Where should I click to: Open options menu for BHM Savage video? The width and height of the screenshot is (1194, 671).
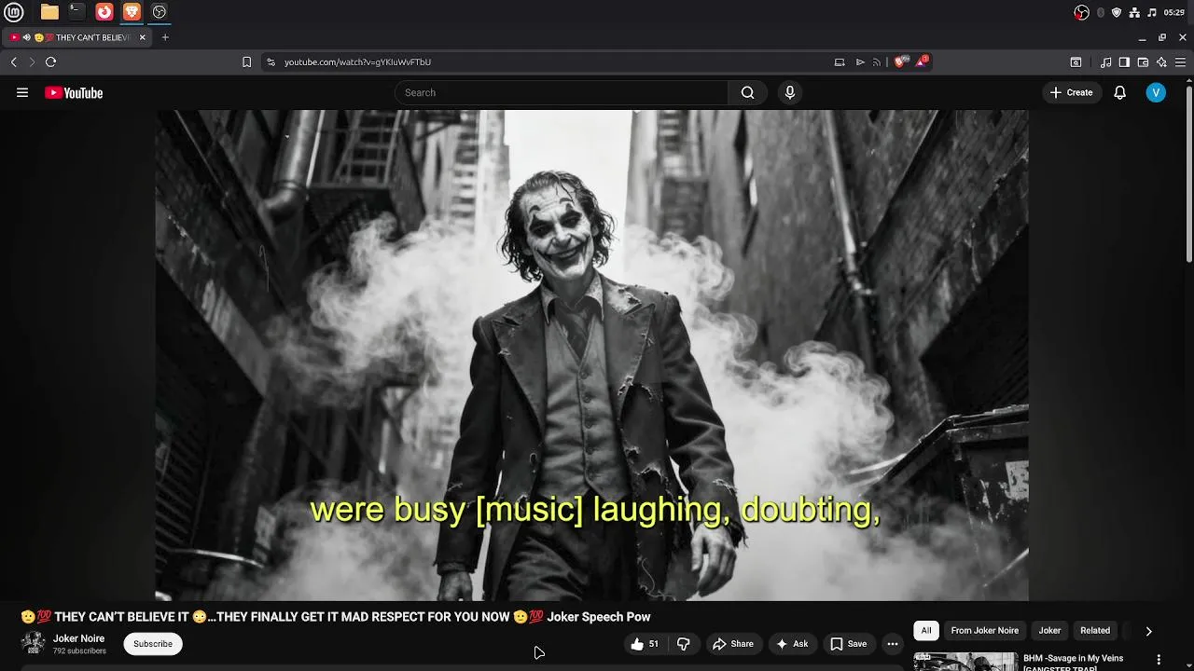pos(1159,660)
